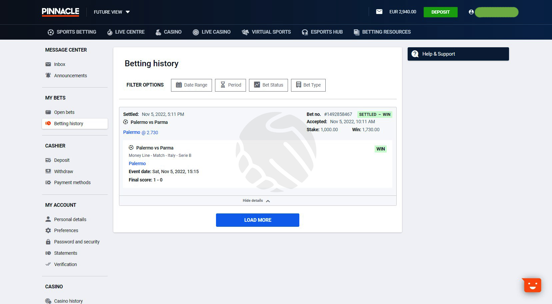Click the icon beside Open bets
Viewport: 552px width, 304px height.
pyautogui.click(x=48, y=112)
